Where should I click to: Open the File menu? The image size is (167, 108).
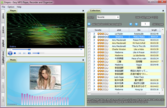coord(3,7)
